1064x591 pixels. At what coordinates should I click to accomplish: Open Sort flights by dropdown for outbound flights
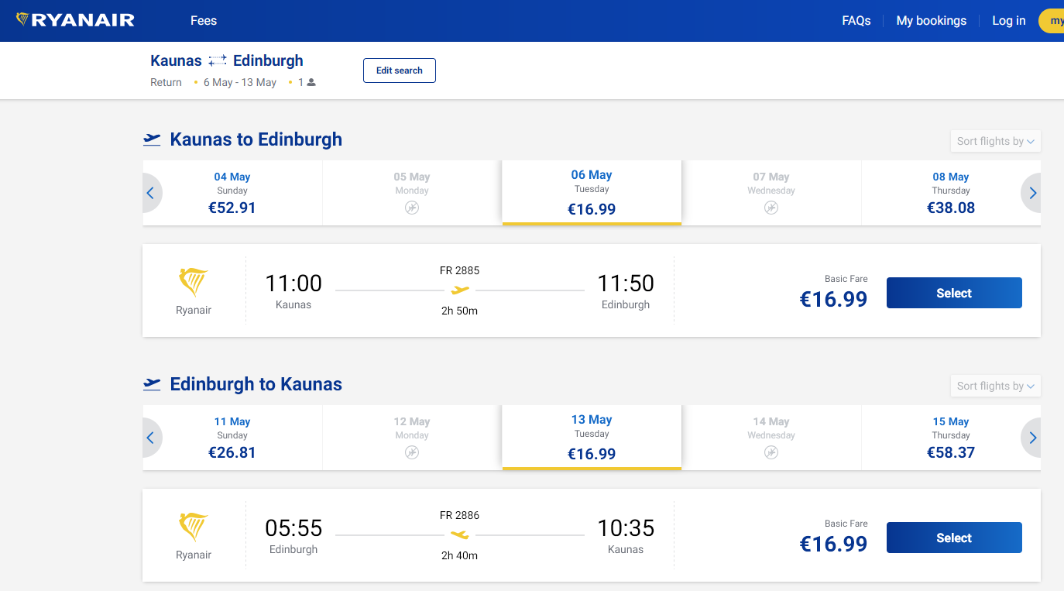(x=995, y=141)
